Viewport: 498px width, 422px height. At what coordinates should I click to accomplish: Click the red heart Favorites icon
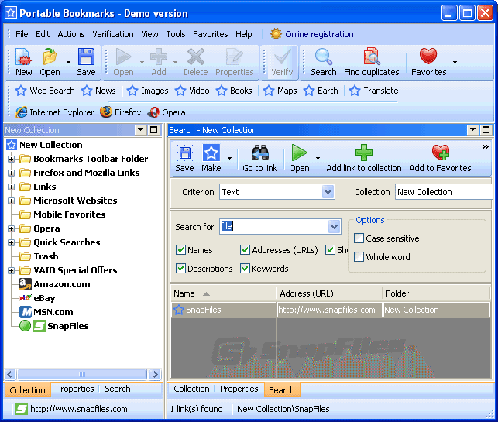pos(428,57)
